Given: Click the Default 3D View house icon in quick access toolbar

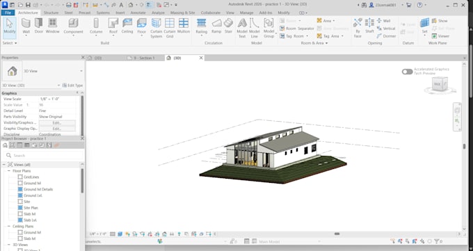Looking at the screenshot, I should [x=131, y=5].
